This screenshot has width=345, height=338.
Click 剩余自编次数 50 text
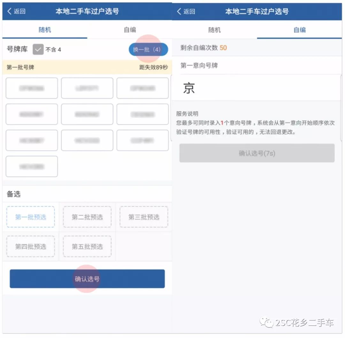203,48
